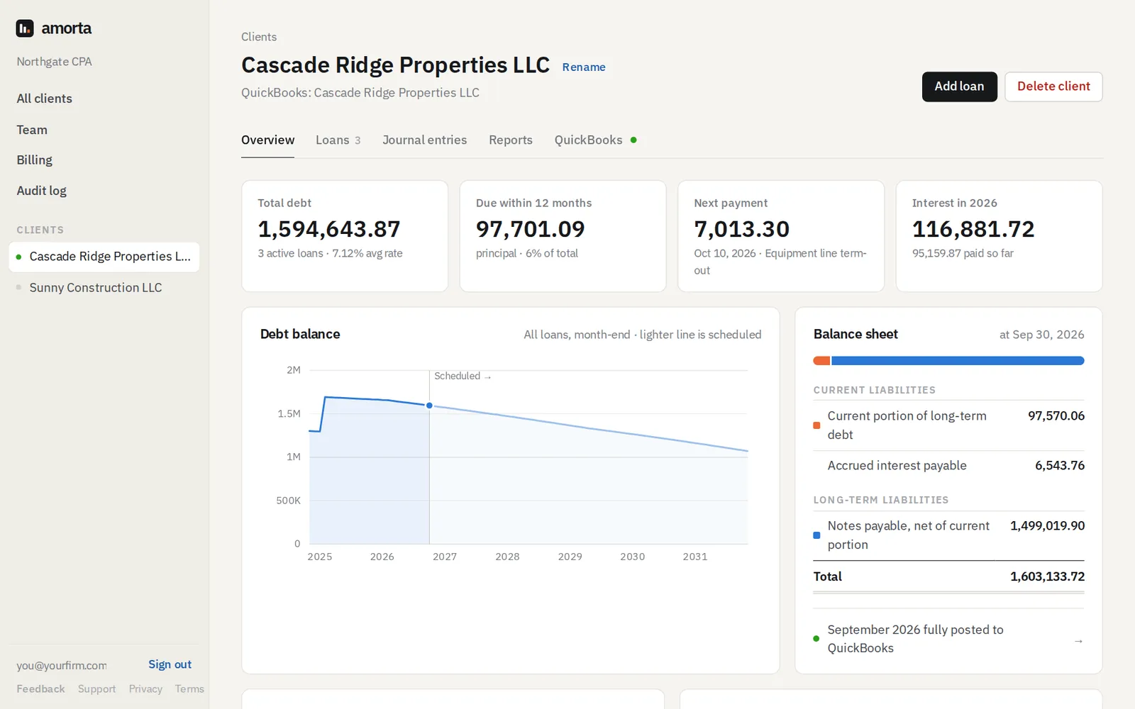Click the Privacy footer link

point(145,689)
